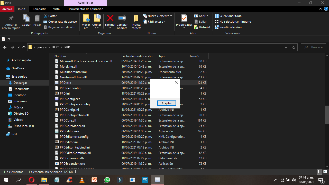The image size is (329, 185).
Task: Click the Copiar icon in Portapapeles
Action: tap(26, 18)
